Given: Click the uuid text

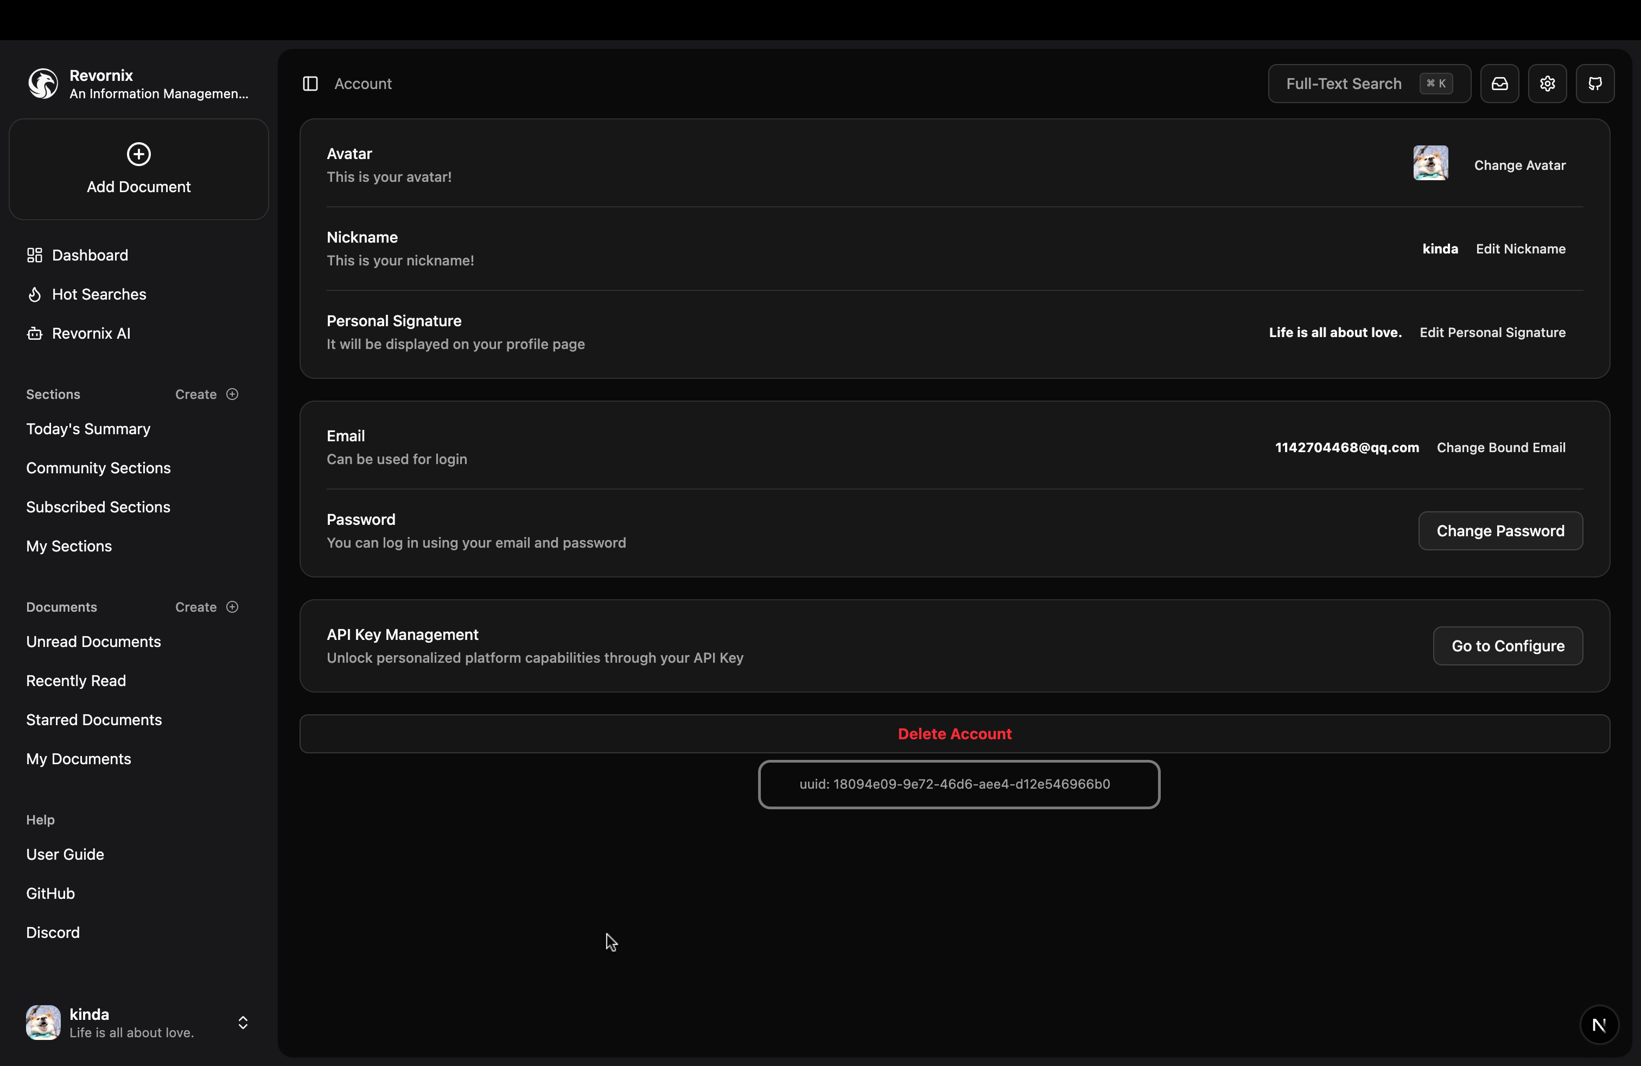Looking at the screenshot, I should pyautogui.click(x=954, y=784).
